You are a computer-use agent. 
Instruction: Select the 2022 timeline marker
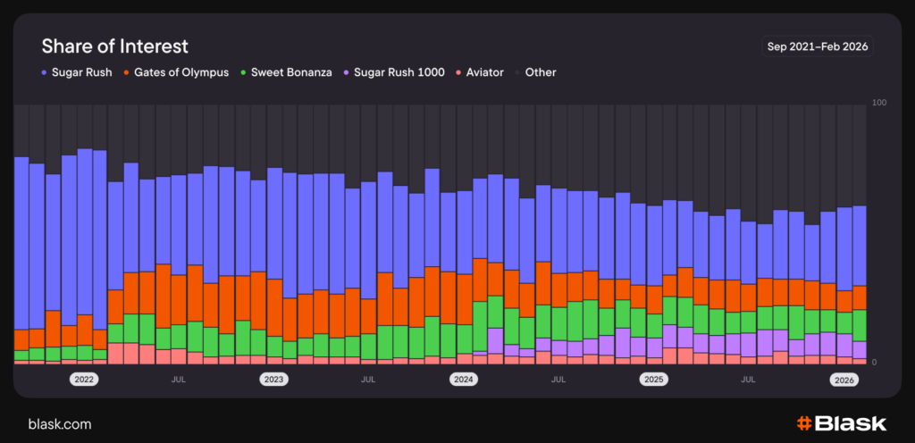pos(84,380)
